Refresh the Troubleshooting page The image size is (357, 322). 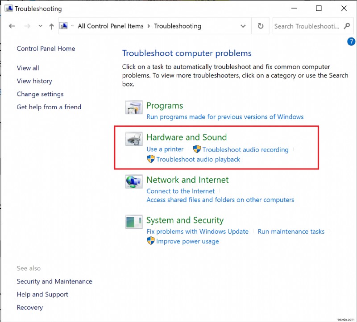tap(261, 26)
